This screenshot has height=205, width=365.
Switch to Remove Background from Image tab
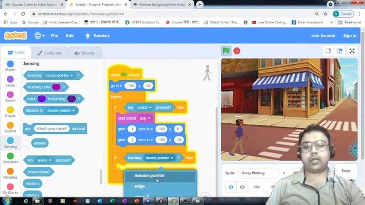(x=163, y=5)
